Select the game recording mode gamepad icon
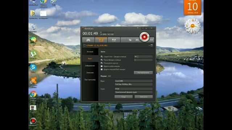This screenshot has height=130, width=232. coord(88,40)
